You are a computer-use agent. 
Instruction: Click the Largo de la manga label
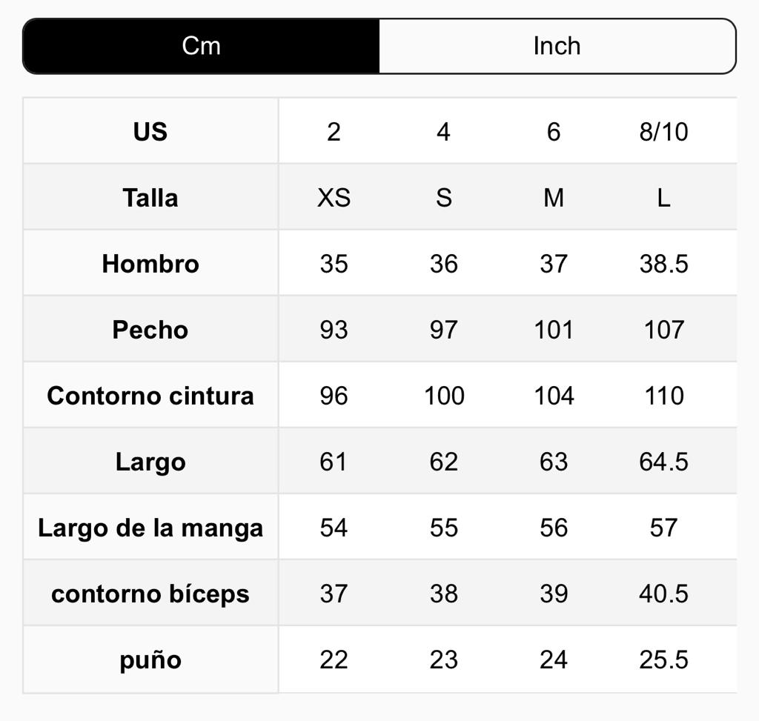(150, 528)
